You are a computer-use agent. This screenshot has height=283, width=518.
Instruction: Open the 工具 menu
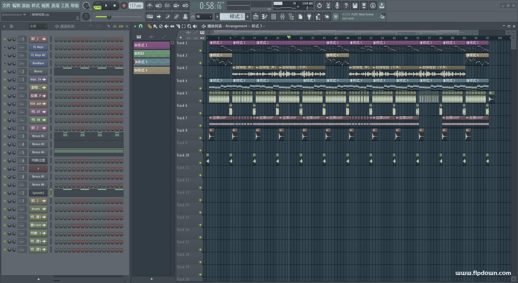point(65,5)
